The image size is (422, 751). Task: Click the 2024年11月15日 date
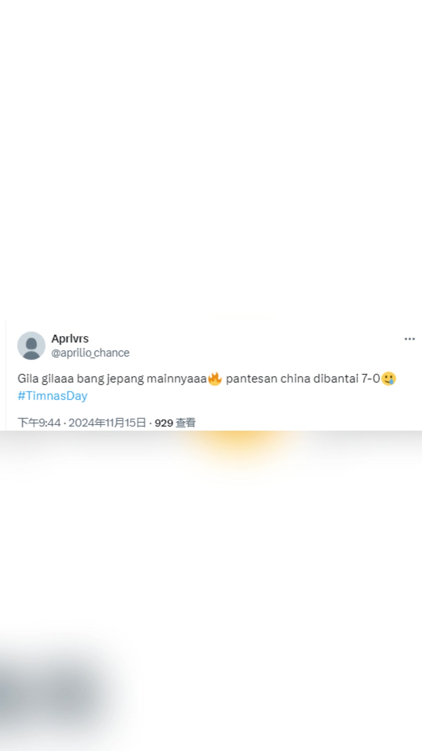(107, 422)
